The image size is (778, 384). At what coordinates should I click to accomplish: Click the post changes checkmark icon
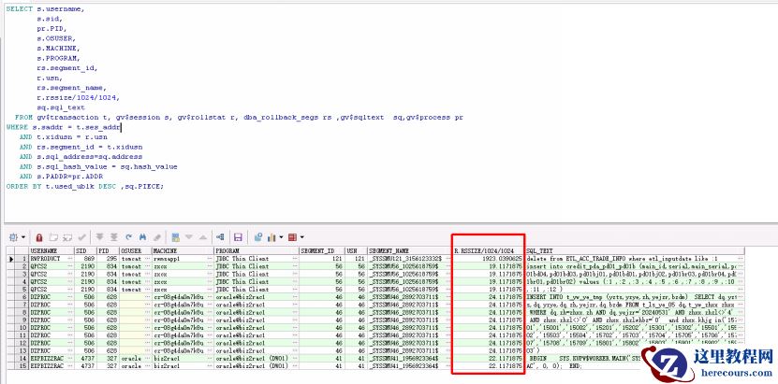tap(81, 237)
